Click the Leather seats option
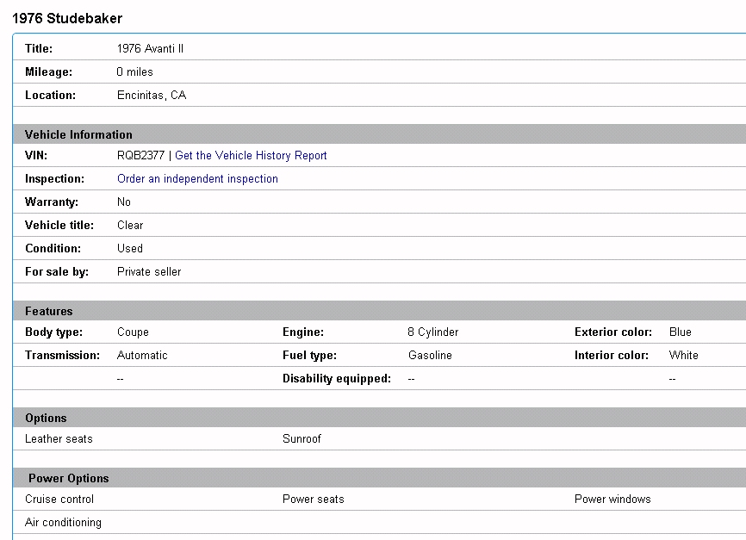 pyautogui.click(x=59, y=439)
